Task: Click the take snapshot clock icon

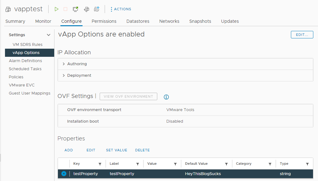Action: click(x=97, y=9)
